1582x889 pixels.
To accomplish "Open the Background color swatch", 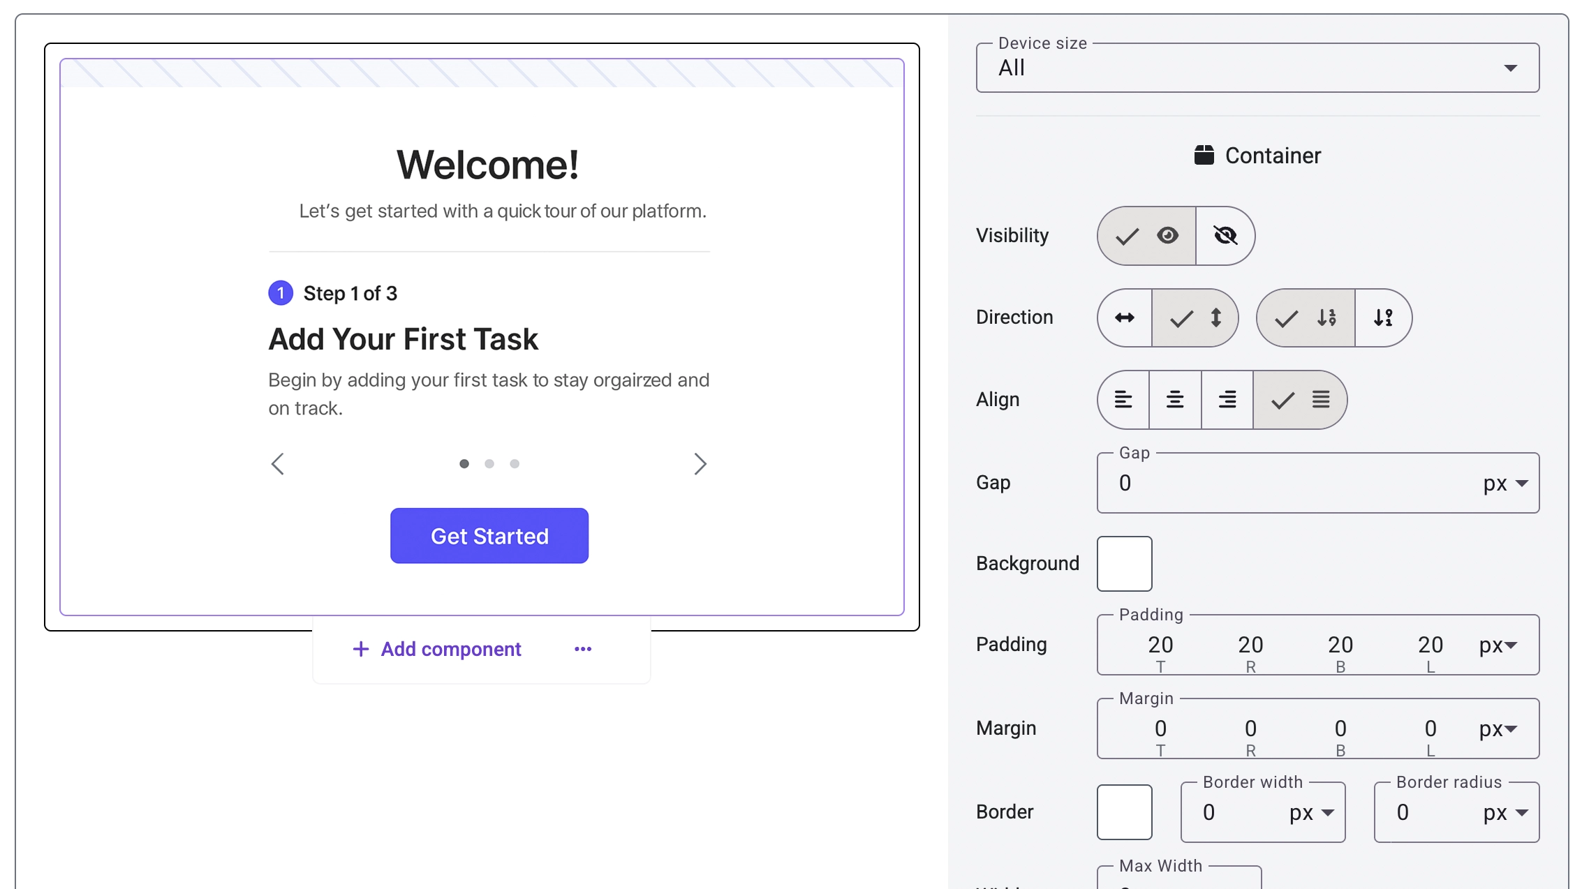I will tap(1123, 563).
